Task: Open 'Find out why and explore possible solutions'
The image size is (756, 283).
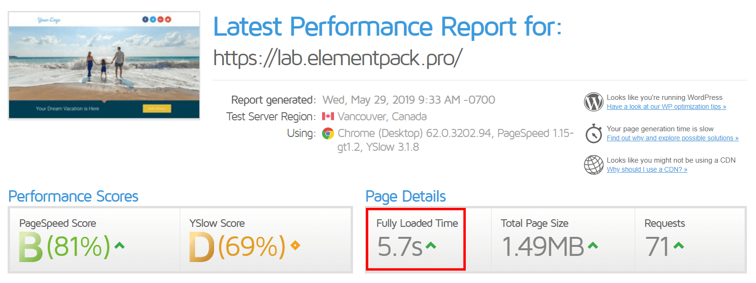Action: tap(672, 138)
